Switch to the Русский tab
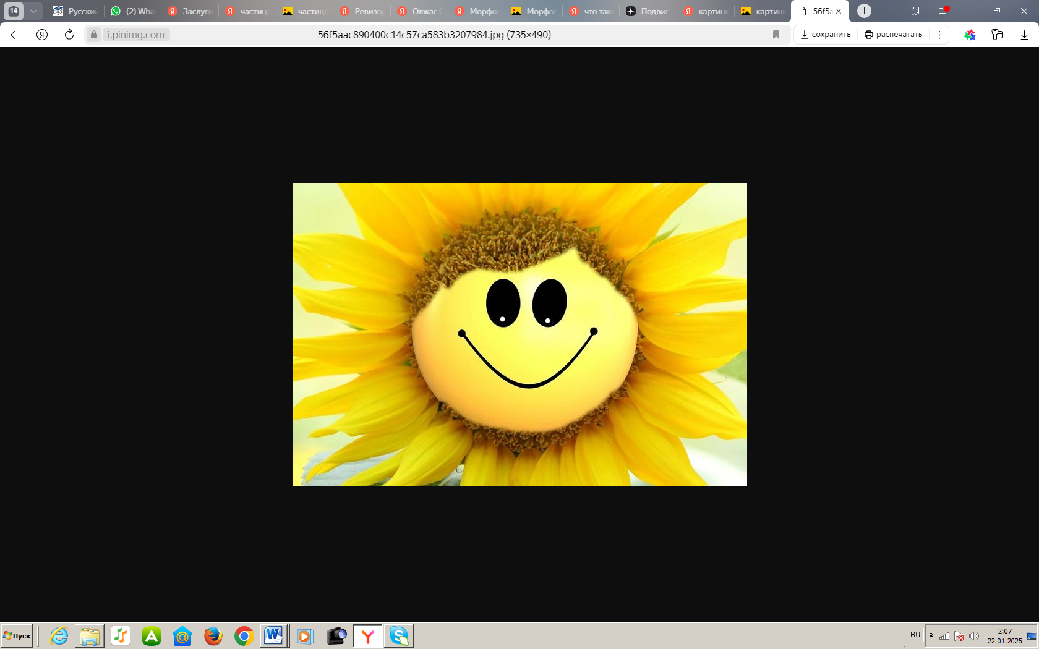1039x649 pixels. 75,11
